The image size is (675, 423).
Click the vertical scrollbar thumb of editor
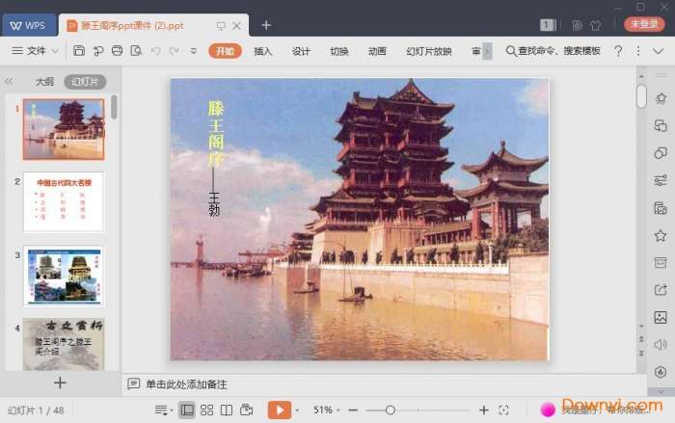641,96
